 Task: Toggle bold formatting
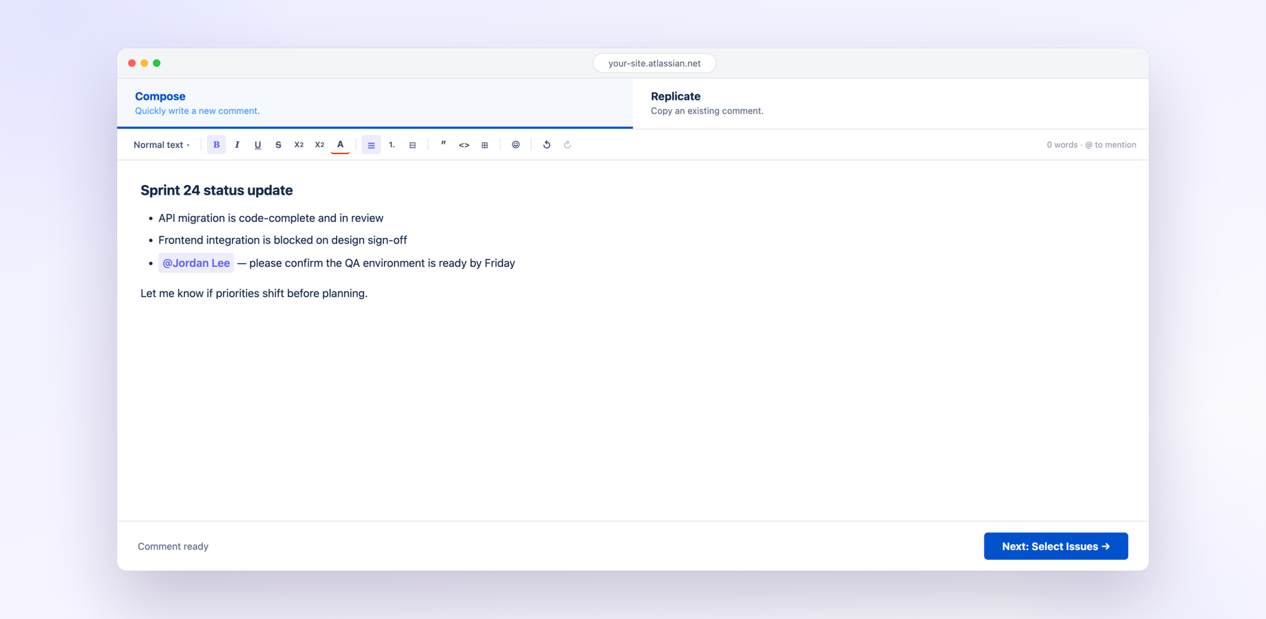point(216,144)
